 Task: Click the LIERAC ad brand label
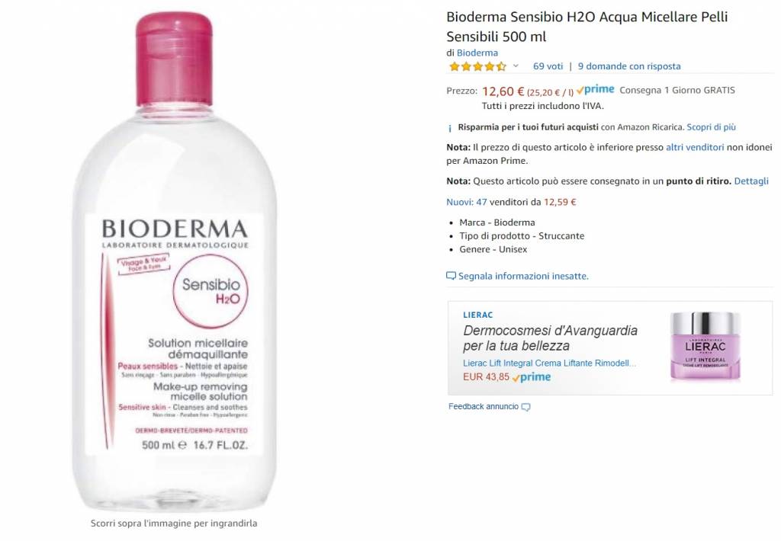(x=477, y=315)
